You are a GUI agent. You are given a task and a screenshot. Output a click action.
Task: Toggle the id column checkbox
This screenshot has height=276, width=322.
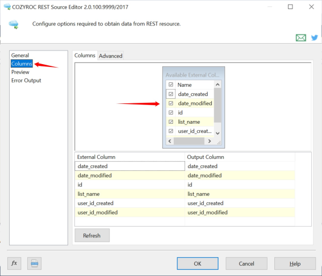[x=171, y=112]
